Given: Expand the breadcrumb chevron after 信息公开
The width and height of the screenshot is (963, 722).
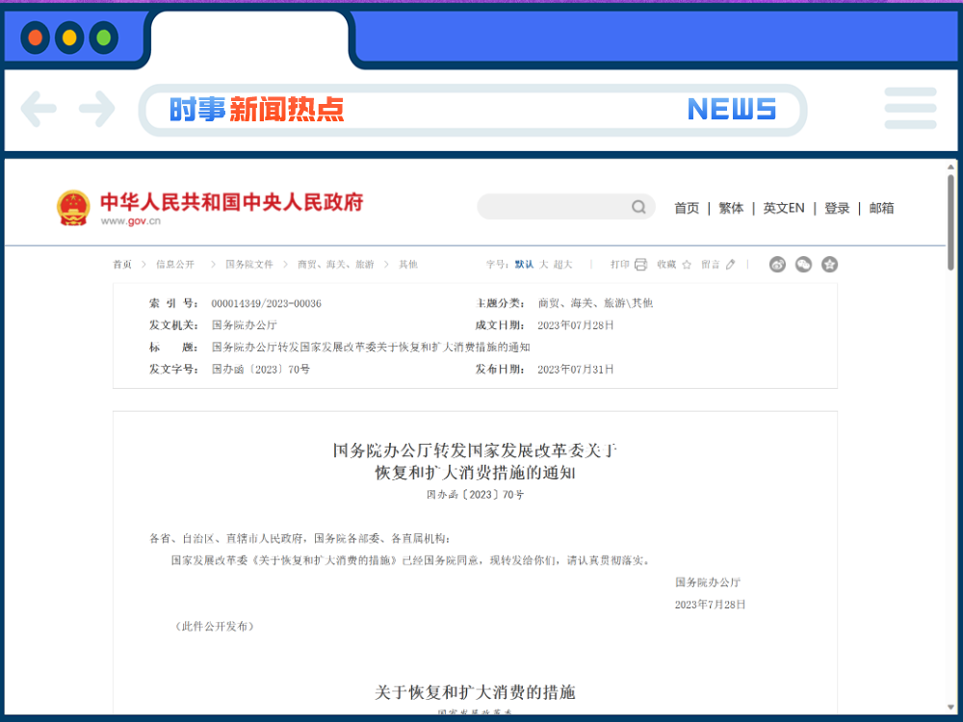Looking at the screenshot, I should pos(212,264).
